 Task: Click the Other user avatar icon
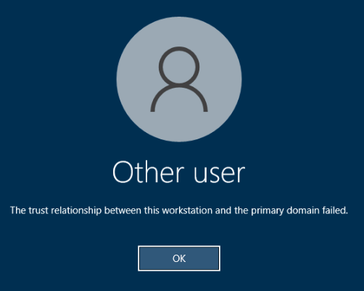179,79
